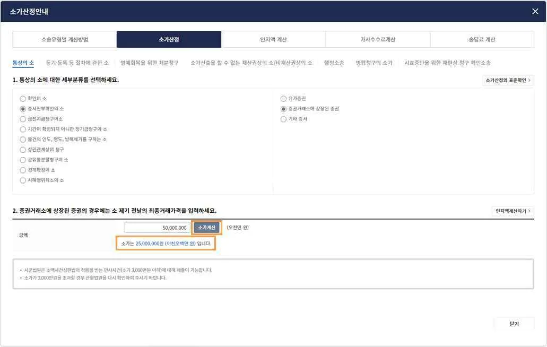This screenshot has width=547, height=347.
Task: Switch to the 인지액 계산 tab
Action: 273,39
